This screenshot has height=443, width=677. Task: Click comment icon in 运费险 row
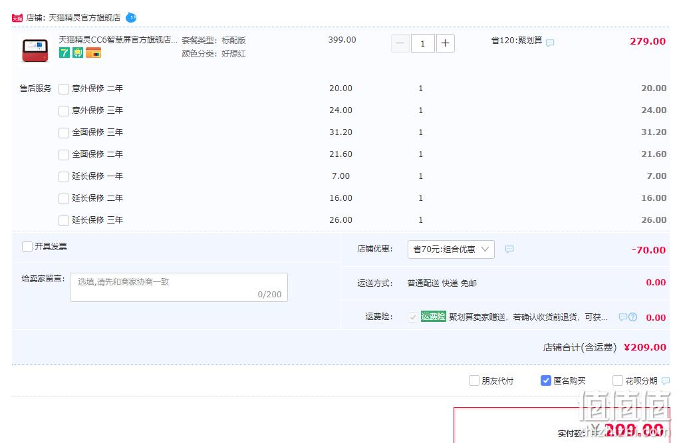click(x=622, y=317)
